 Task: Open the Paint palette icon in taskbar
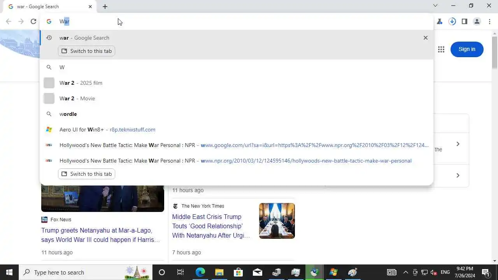352,272
